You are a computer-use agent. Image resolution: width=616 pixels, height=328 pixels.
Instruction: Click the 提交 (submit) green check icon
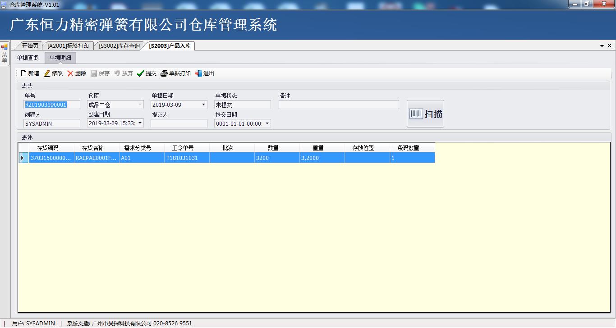pos(141,73)
